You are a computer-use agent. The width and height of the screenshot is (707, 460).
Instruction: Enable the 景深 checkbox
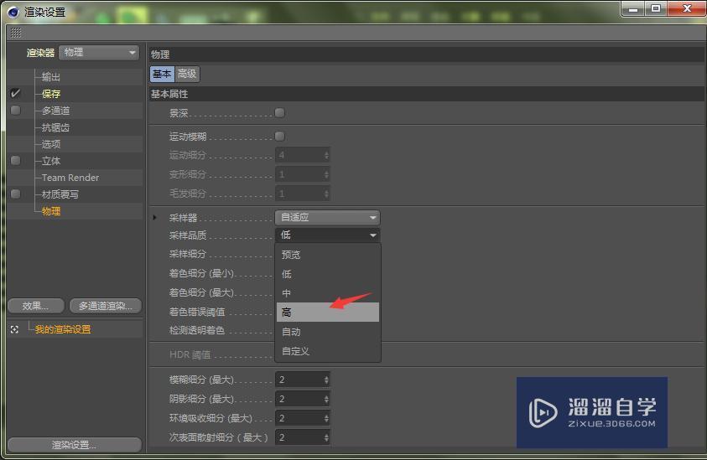(279, 112)
